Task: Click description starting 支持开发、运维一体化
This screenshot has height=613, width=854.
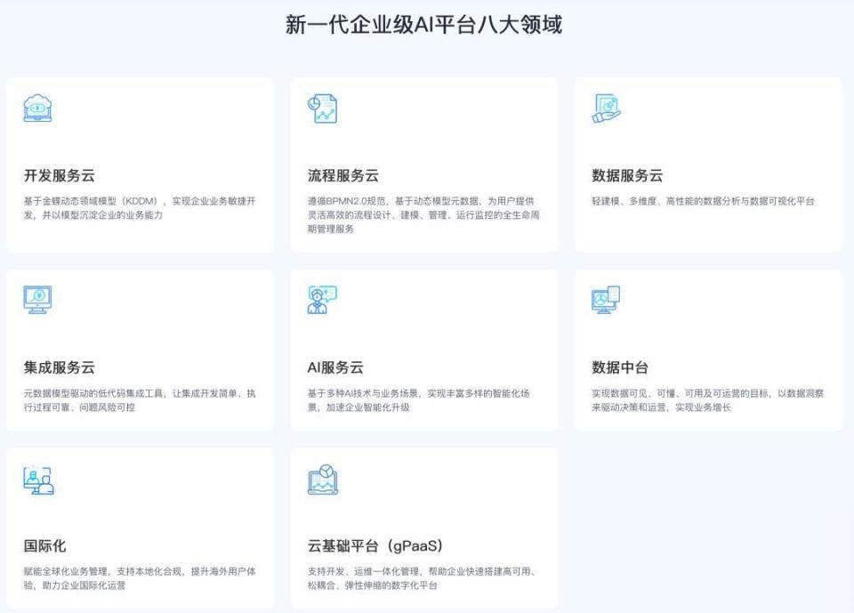Action: click(x=423, y=578)
